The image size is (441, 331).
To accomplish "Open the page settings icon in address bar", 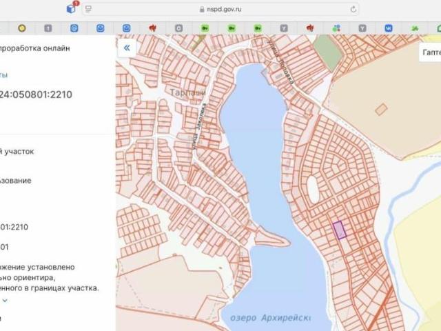I will pos(88,9).
